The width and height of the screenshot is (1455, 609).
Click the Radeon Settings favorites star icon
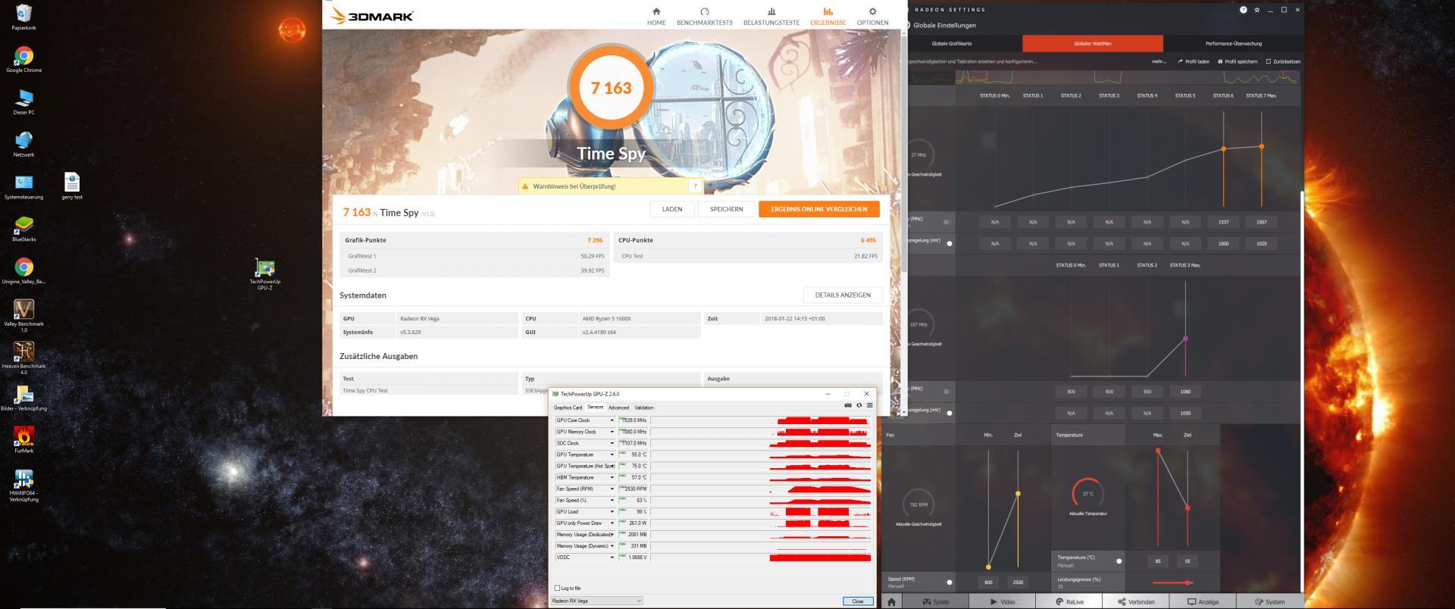[1257, 10]
